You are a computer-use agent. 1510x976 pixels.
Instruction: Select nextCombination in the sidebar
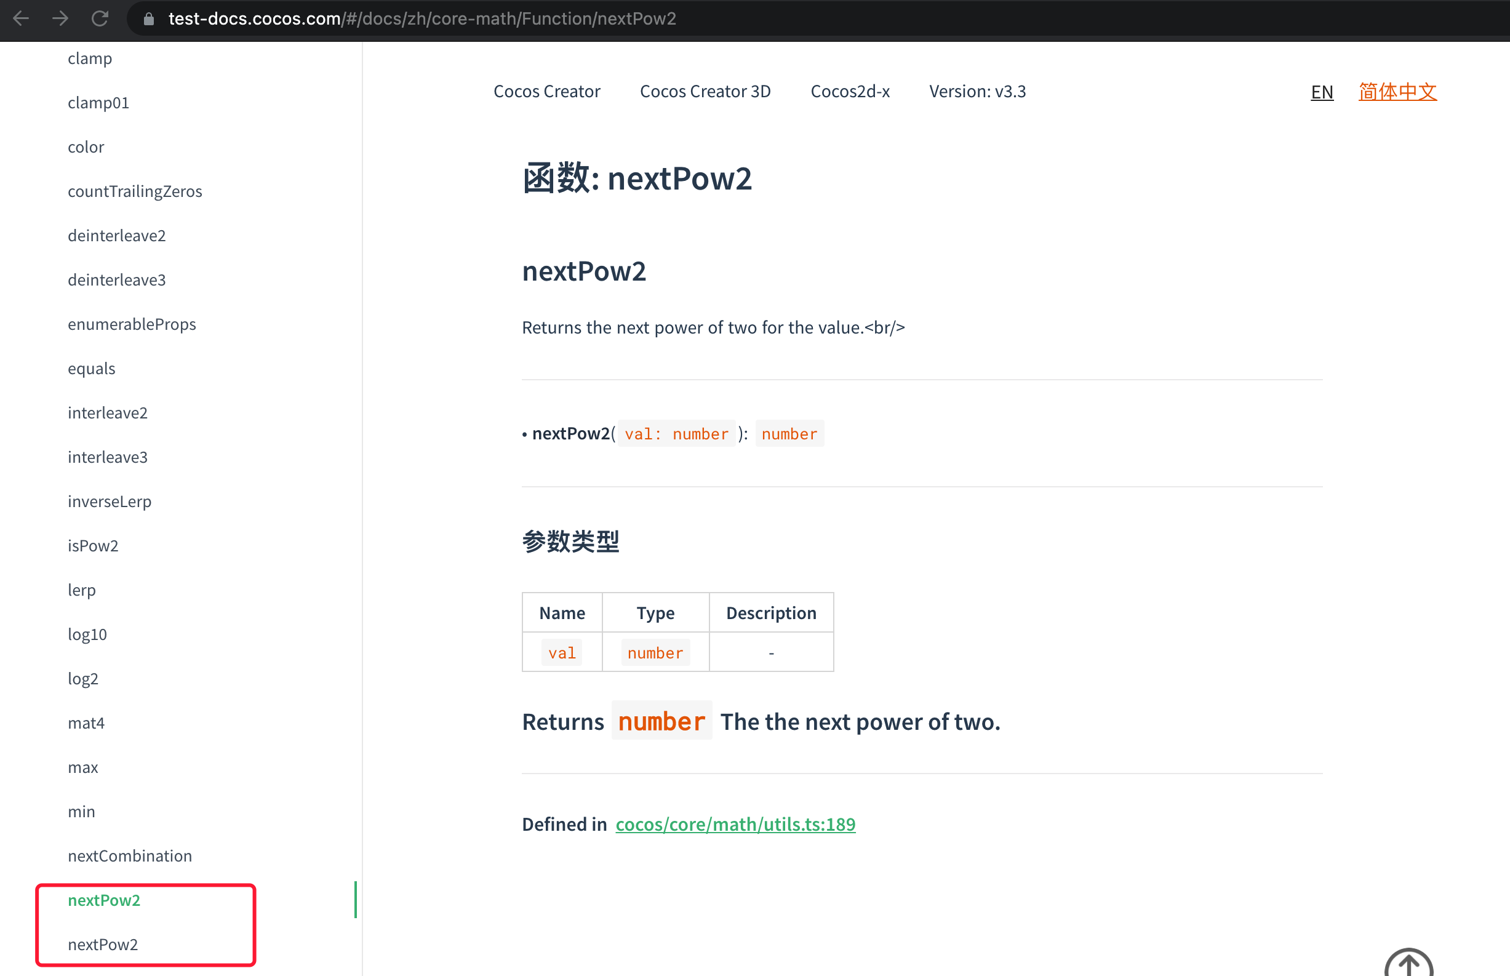tap(130, 855)
